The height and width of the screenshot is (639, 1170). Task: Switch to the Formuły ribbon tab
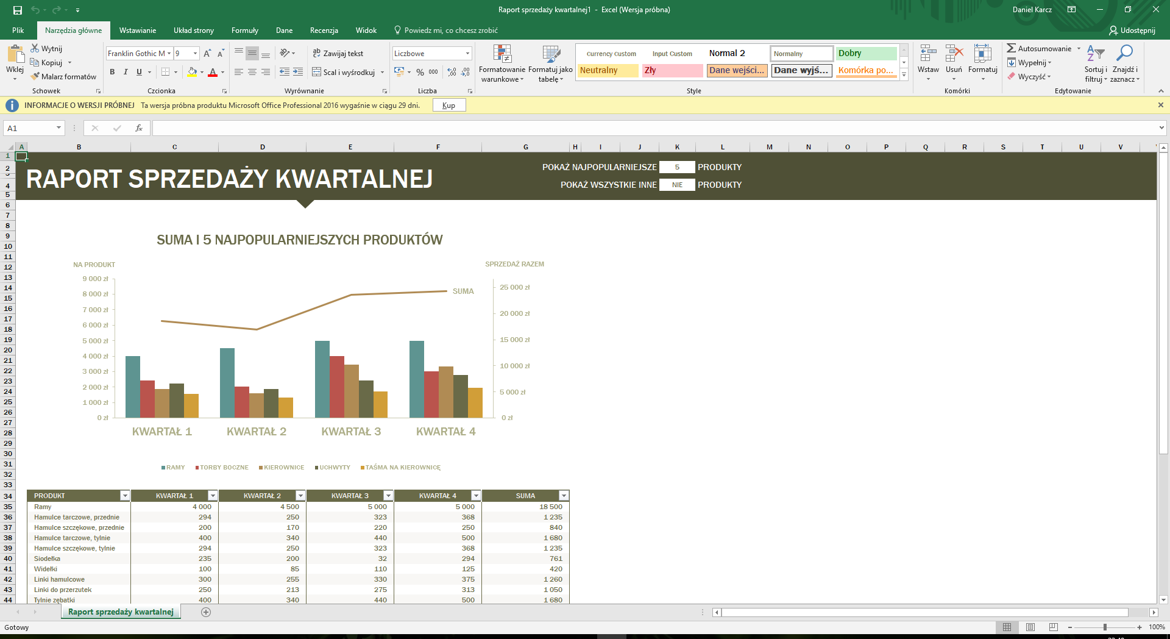(x=244, y=30)
